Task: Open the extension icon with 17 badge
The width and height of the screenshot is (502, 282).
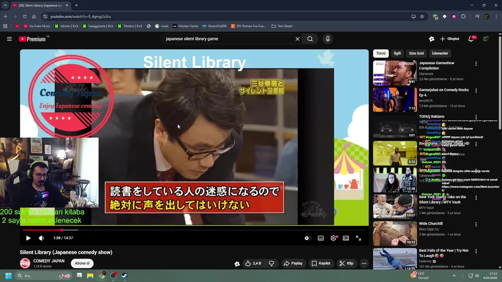Action: (435, 16)
